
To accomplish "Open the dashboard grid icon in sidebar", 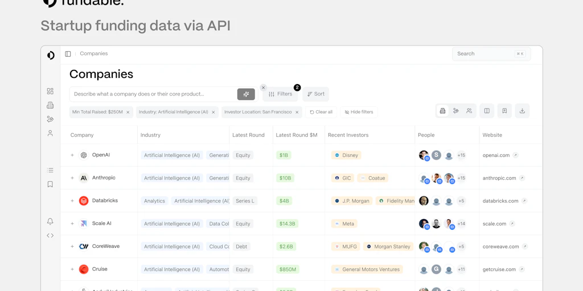I will click(x=50, y=92).
